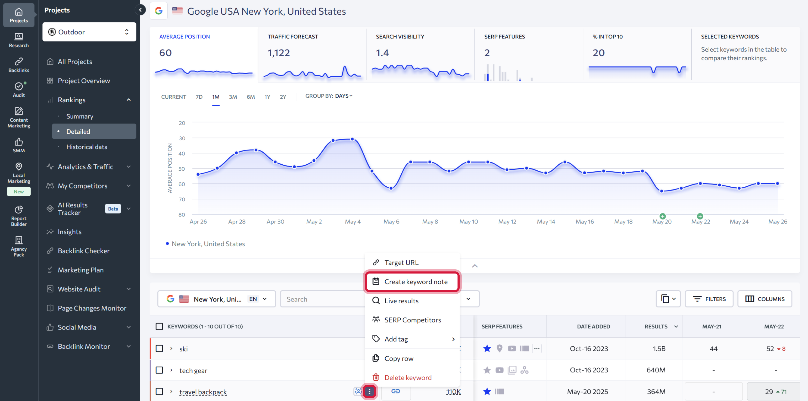Image resolution: width=808 pixels, height=401 pixels.
Task: Click more SERP features icon in ski row
Action: [537, 348]
